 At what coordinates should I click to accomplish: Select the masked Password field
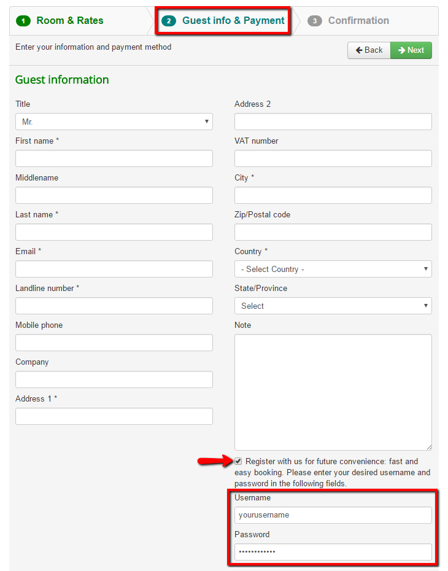(x=333, y=551)
